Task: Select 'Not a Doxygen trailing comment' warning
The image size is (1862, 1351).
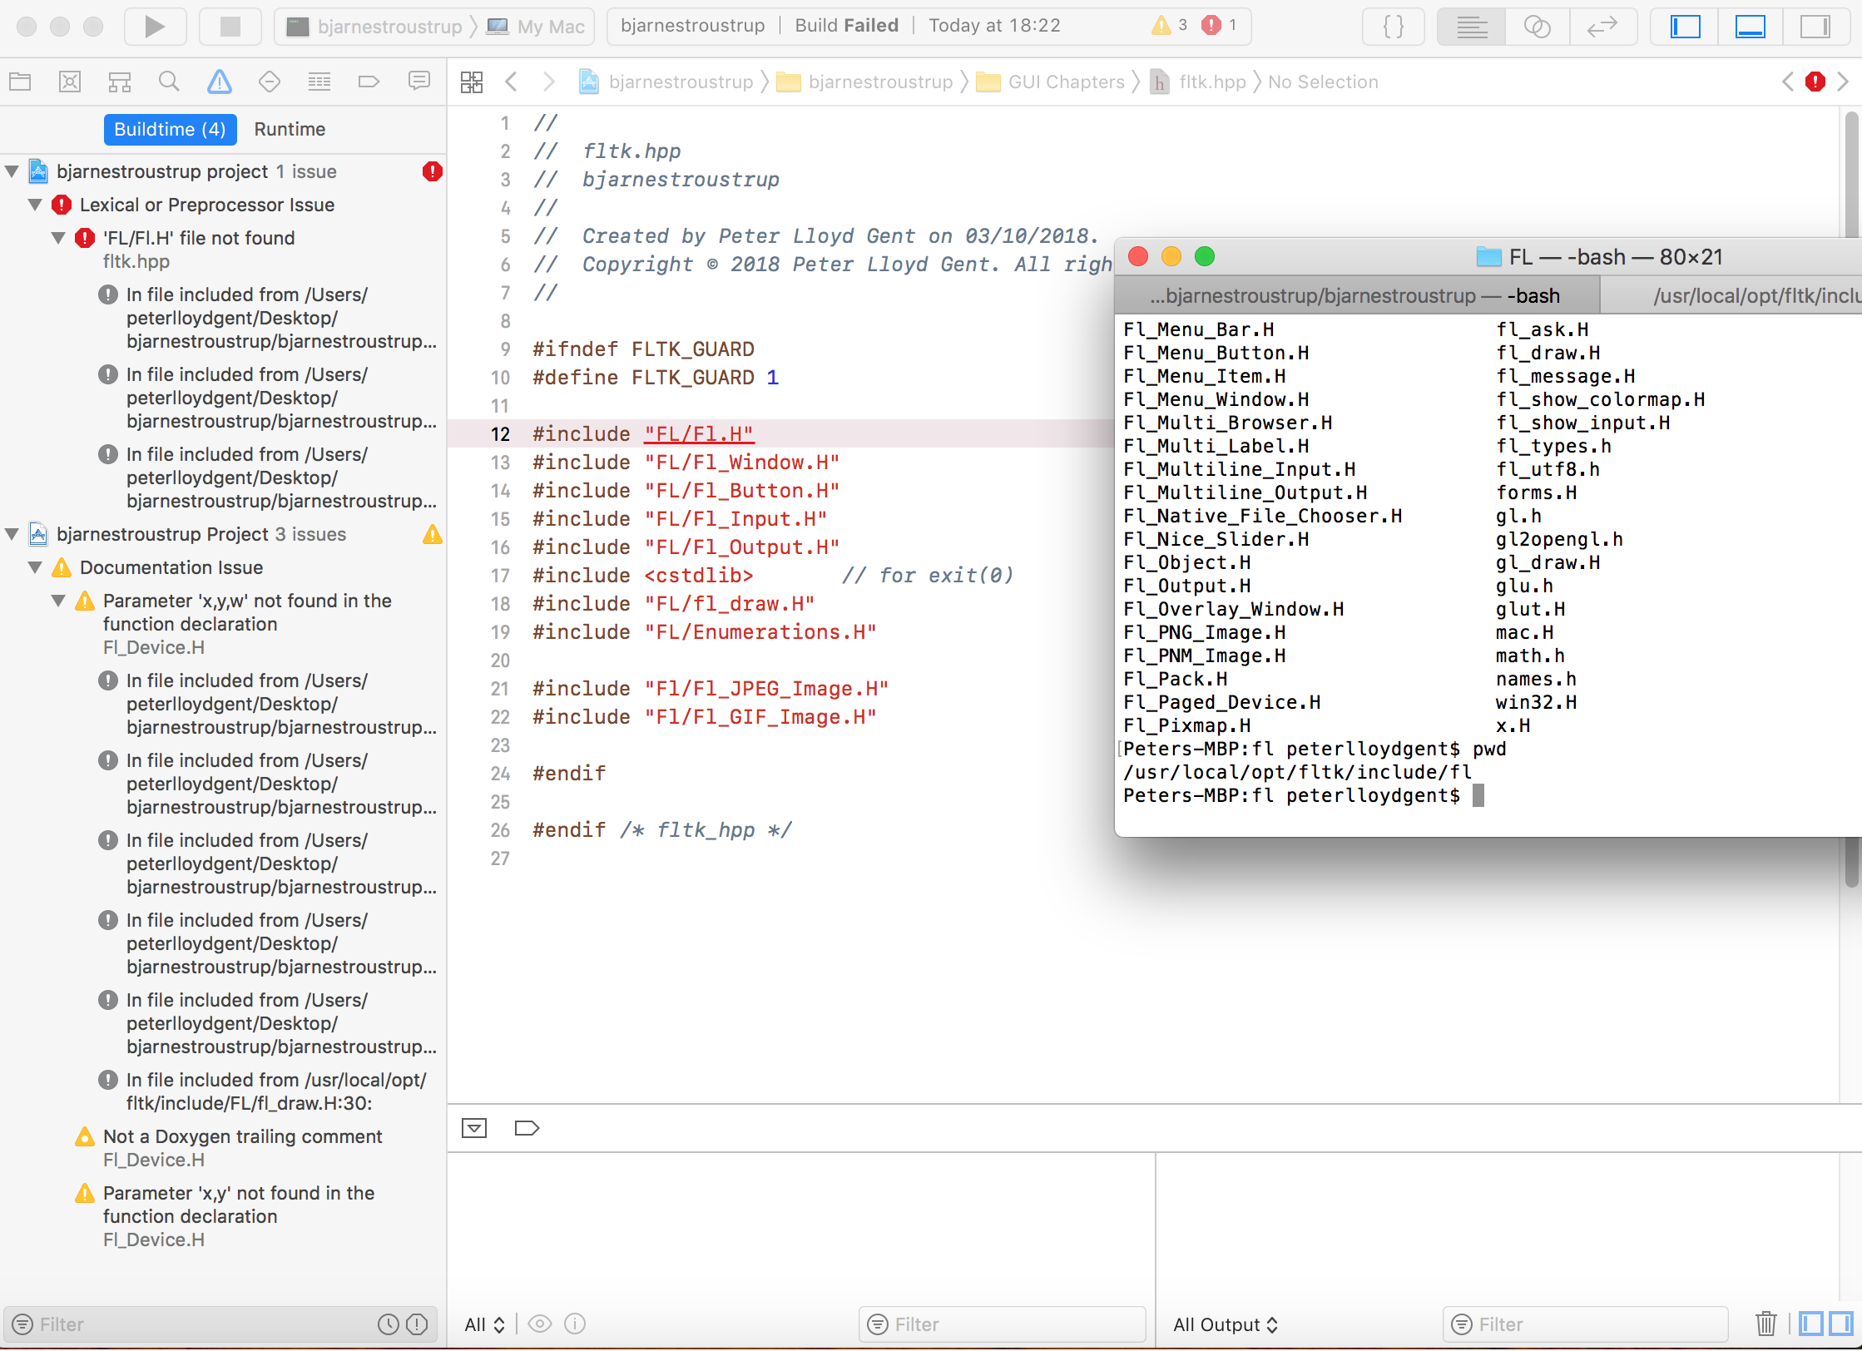Action: click(242, 1136)
